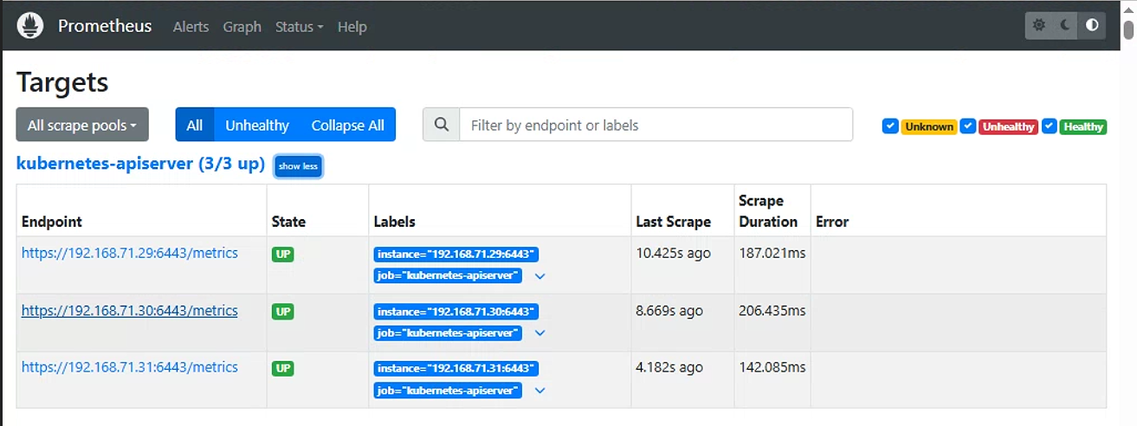Click the search magnifier icon
Viewport: 1137px width, 426px height.
pyautogui.click(x=442, y=125)
